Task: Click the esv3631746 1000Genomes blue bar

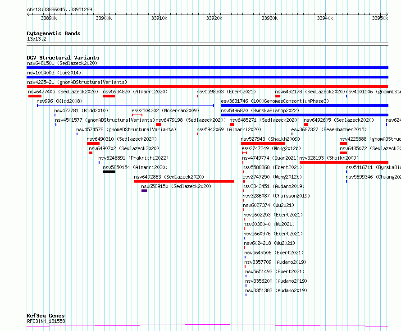Action: click(305, 106)
